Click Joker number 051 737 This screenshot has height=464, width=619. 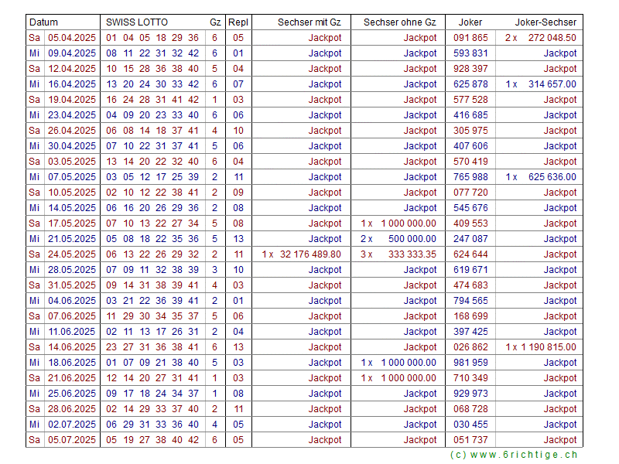click(x=470, y=440)
